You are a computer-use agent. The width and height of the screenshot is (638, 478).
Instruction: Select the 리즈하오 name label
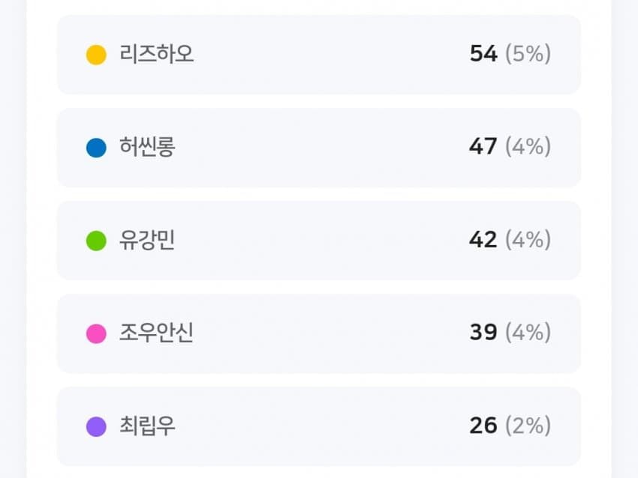(x=156, y=54)
